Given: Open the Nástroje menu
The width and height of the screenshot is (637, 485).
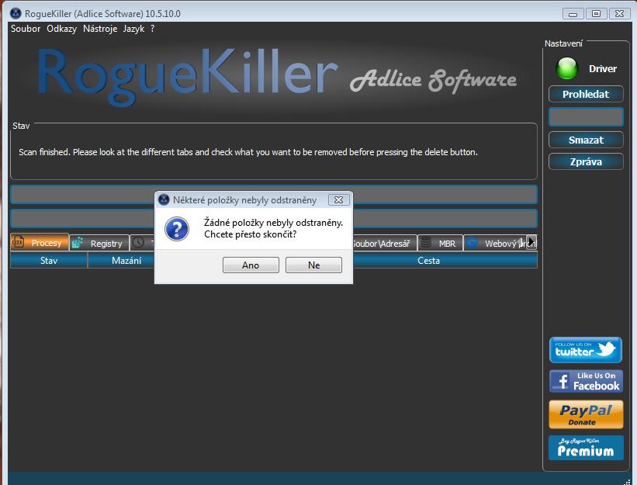Looking at the screenshot, I should coord(100,29).
